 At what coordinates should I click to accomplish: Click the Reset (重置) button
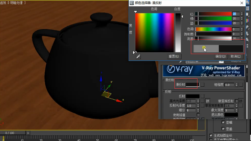click(174, 56)
